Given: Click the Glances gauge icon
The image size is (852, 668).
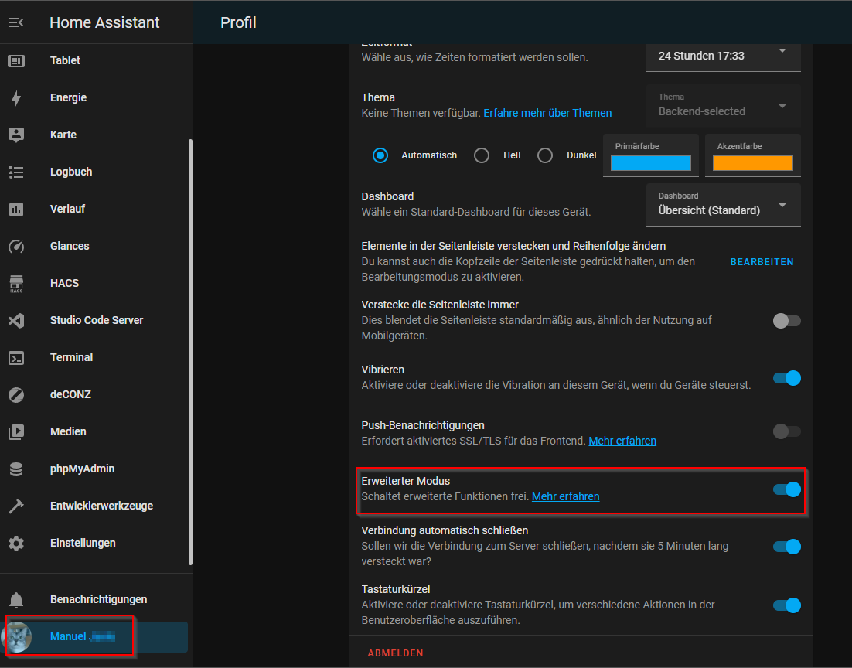Looking at the screenshot, I should click(16, 246).
